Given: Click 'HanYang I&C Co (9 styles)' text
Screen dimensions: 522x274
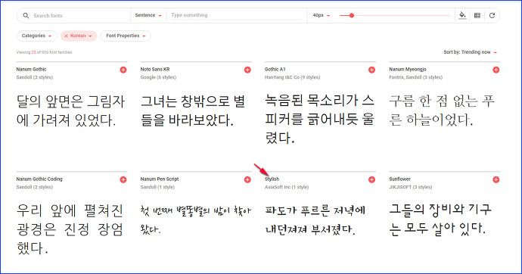Looking at the screenshot, I should point(292,77).
